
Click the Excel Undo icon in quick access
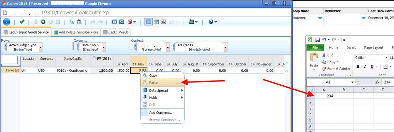(324, 40)
